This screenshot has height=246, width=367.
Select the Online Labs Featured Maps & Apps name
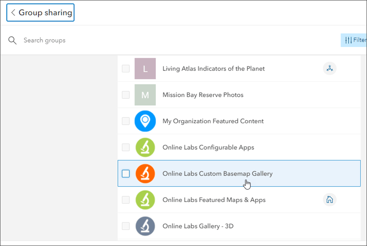pyautogui.click(x=214, y=200)
